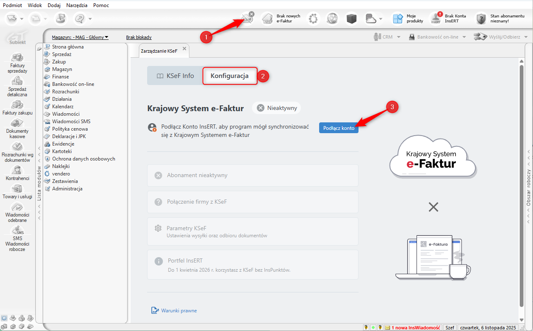This screenshot has width=533, height=331.
Task: Open Moje produkty from the toolbar
Action: (408, 19)
